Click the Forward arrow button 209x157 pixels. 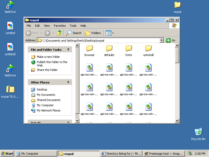(47, 33)
